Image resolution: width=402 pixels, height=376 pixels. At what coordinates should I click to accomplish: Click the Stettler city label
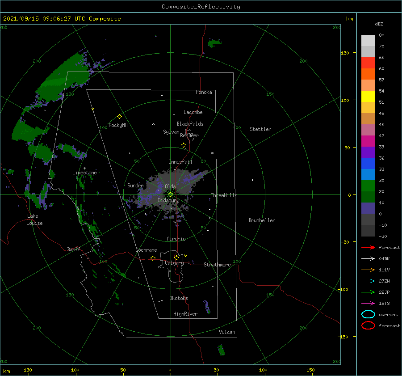[260, 129]
